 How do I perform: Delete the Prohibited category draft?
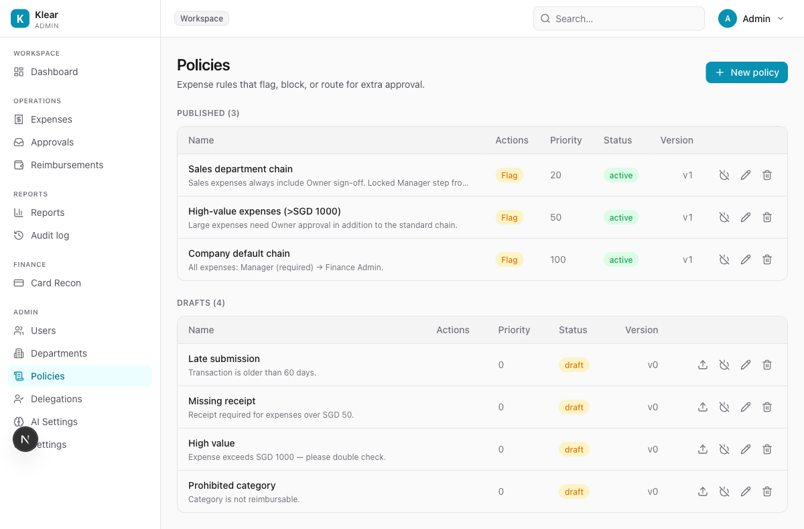[767, 491]
